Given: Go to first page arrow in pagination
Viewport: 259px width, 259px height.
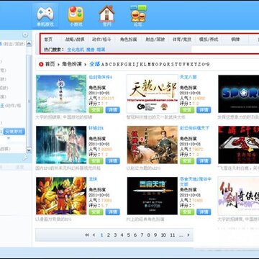Looking at the screenshot, I should point(87,235).
